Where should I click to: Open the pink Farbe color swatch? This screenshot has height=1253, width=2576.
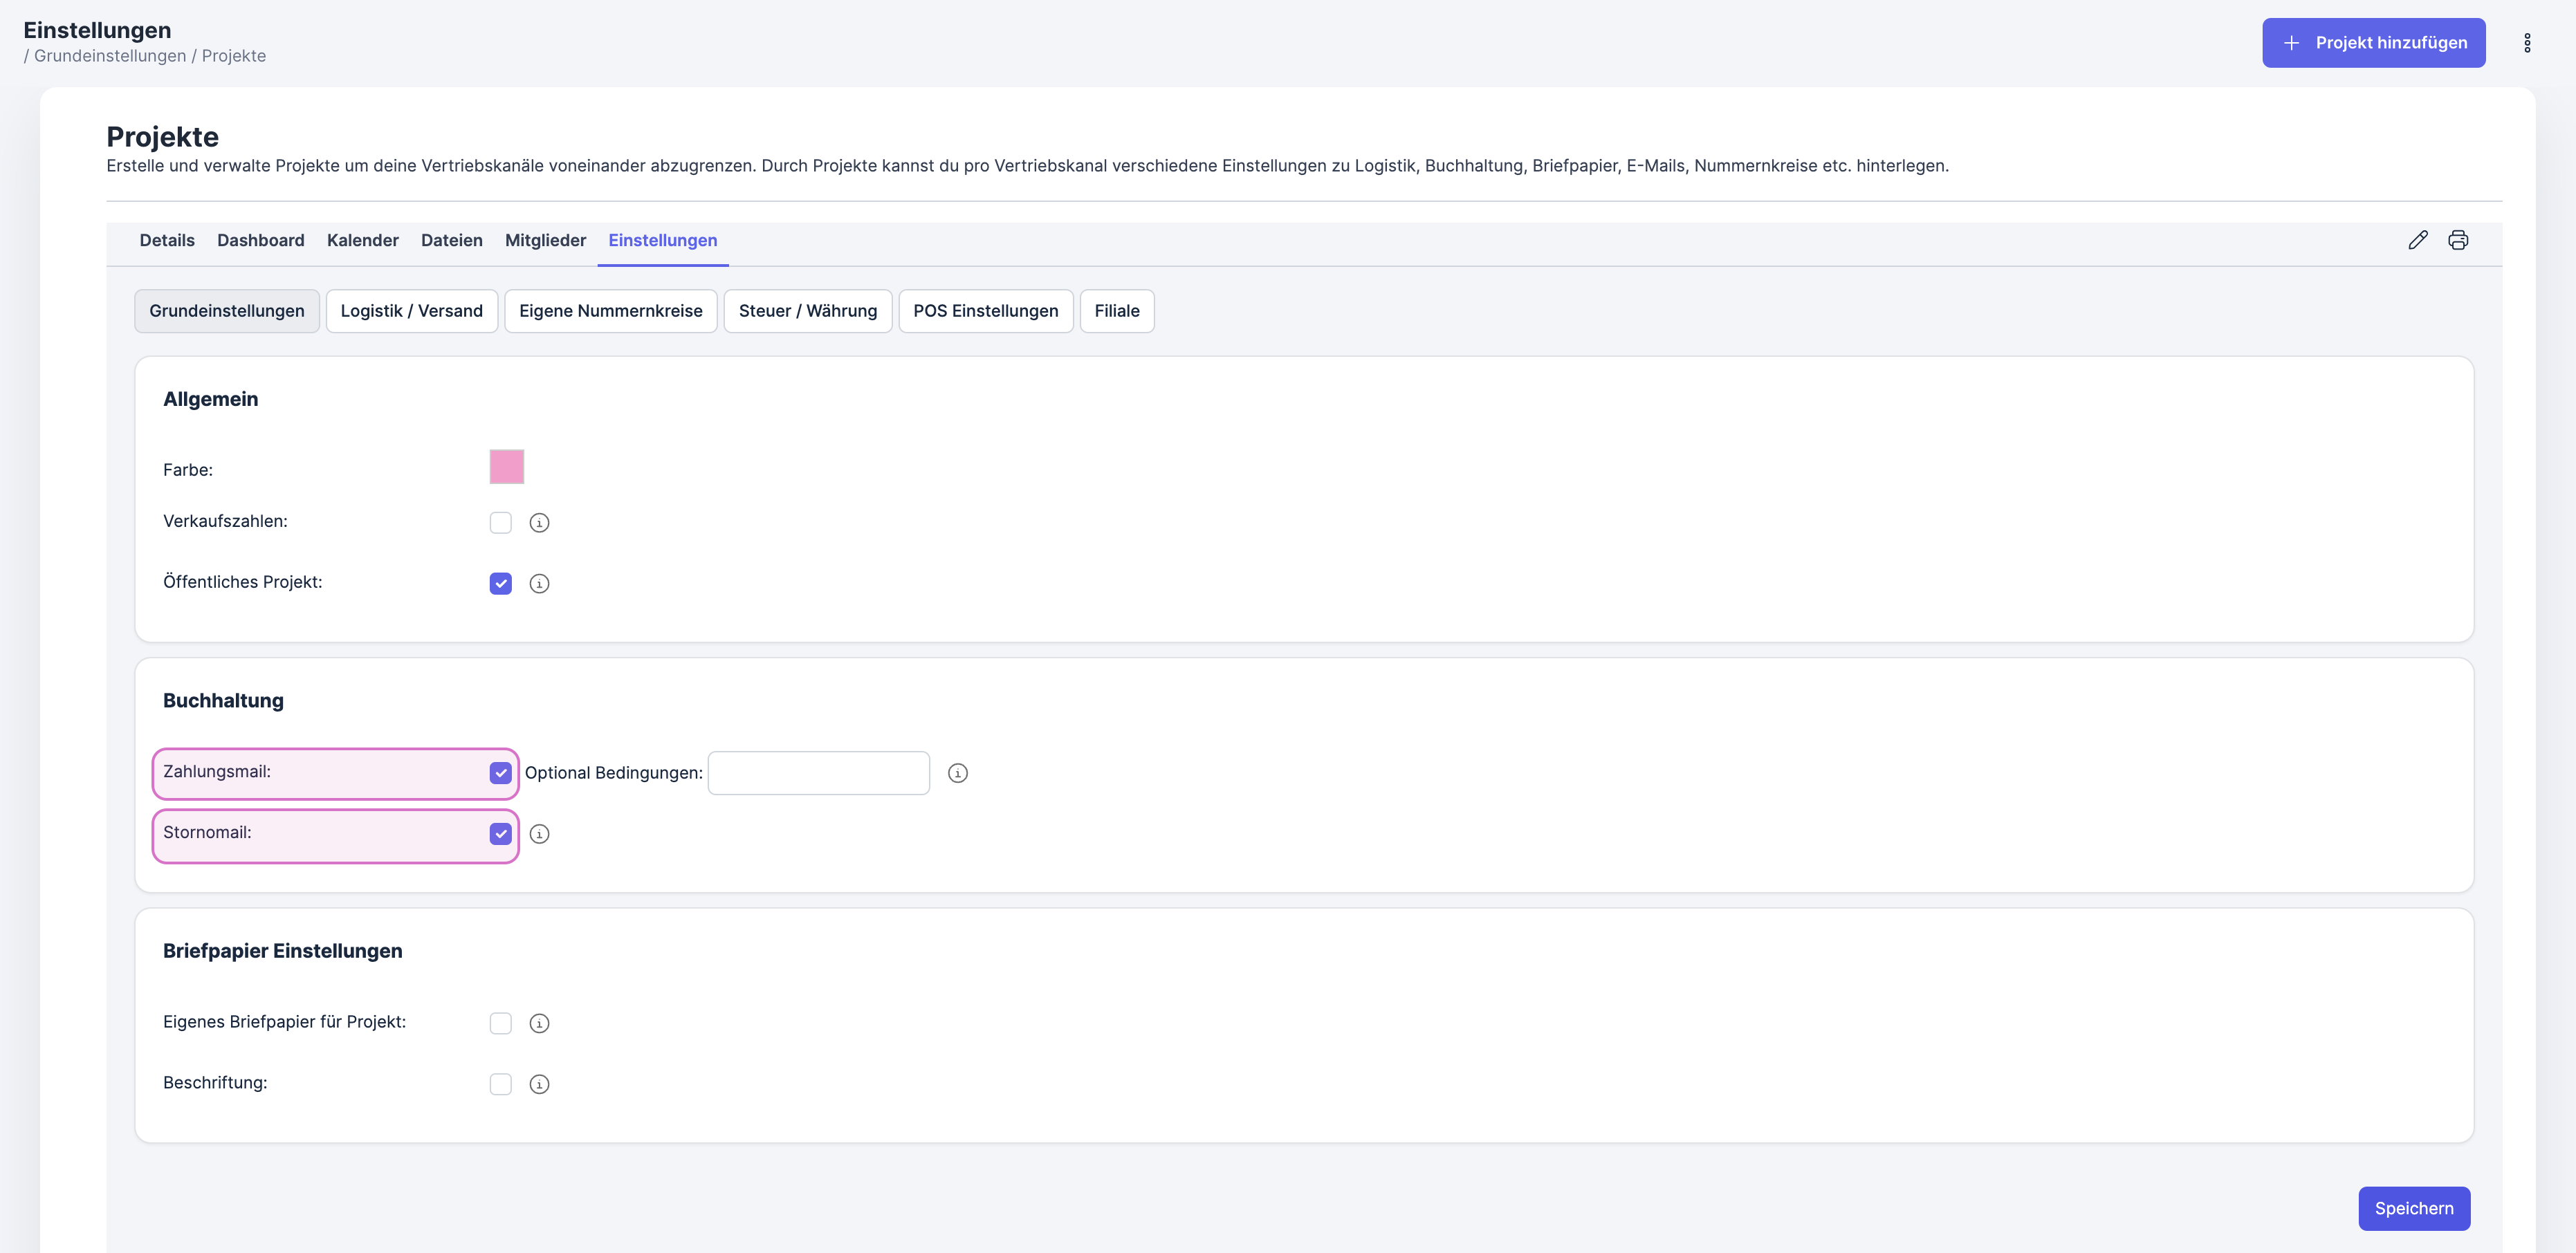(506, 467)
